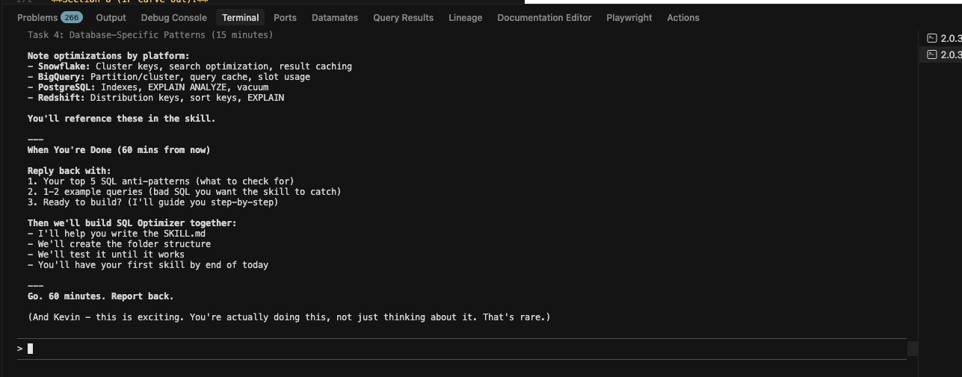Screen dimensions: 962x377
Task: Click "I'll help you write the SKILL.md"
Action: [117, 234]
